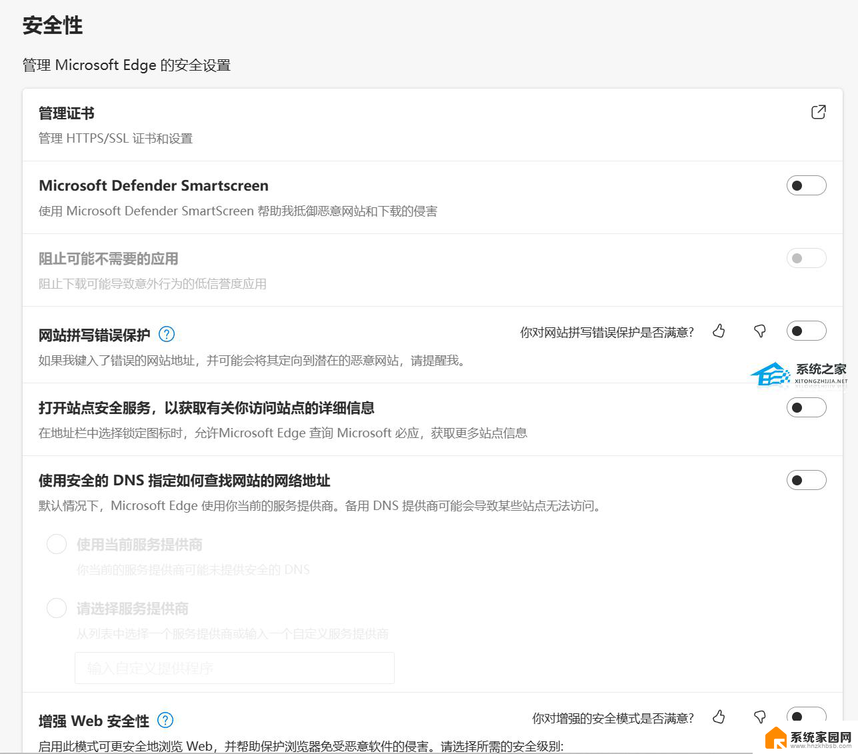Click 管理 Microsoft Edge 的安全设置 text
This screenshot has height=754, width=858.
(127, 65)
